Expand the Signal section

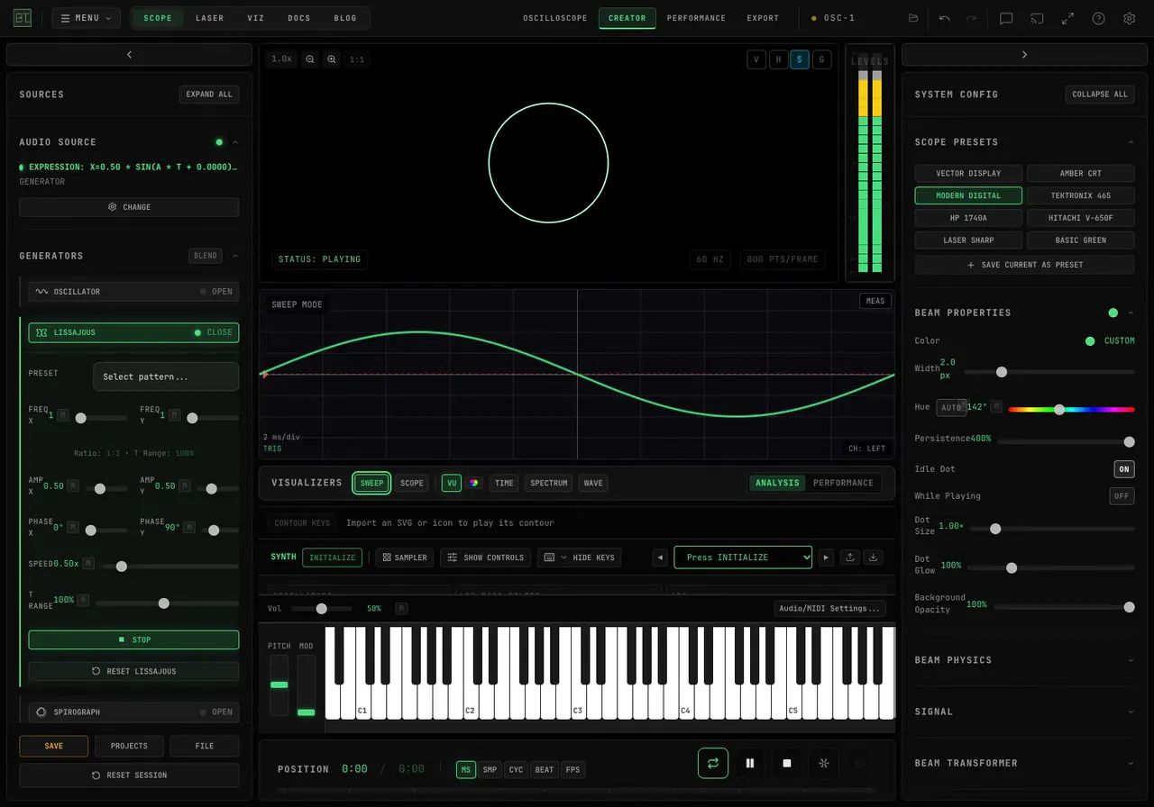pos(1024,712)
